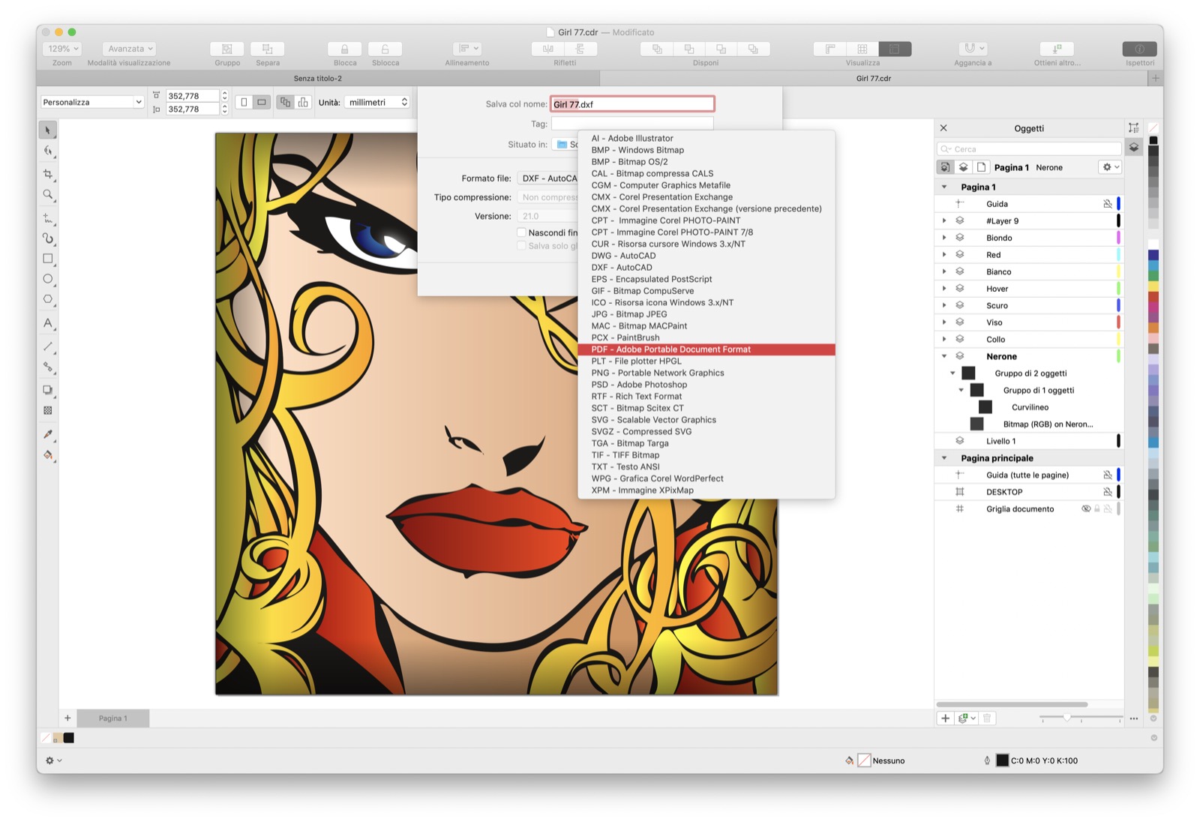
Task: Click the Biondo layer purple color swatch
Action: (1118, 238)
